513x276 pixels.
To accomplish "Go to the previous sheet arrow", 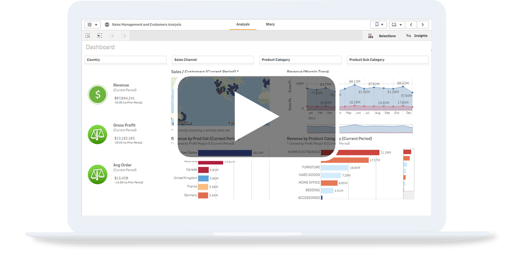I will point(411,25).
